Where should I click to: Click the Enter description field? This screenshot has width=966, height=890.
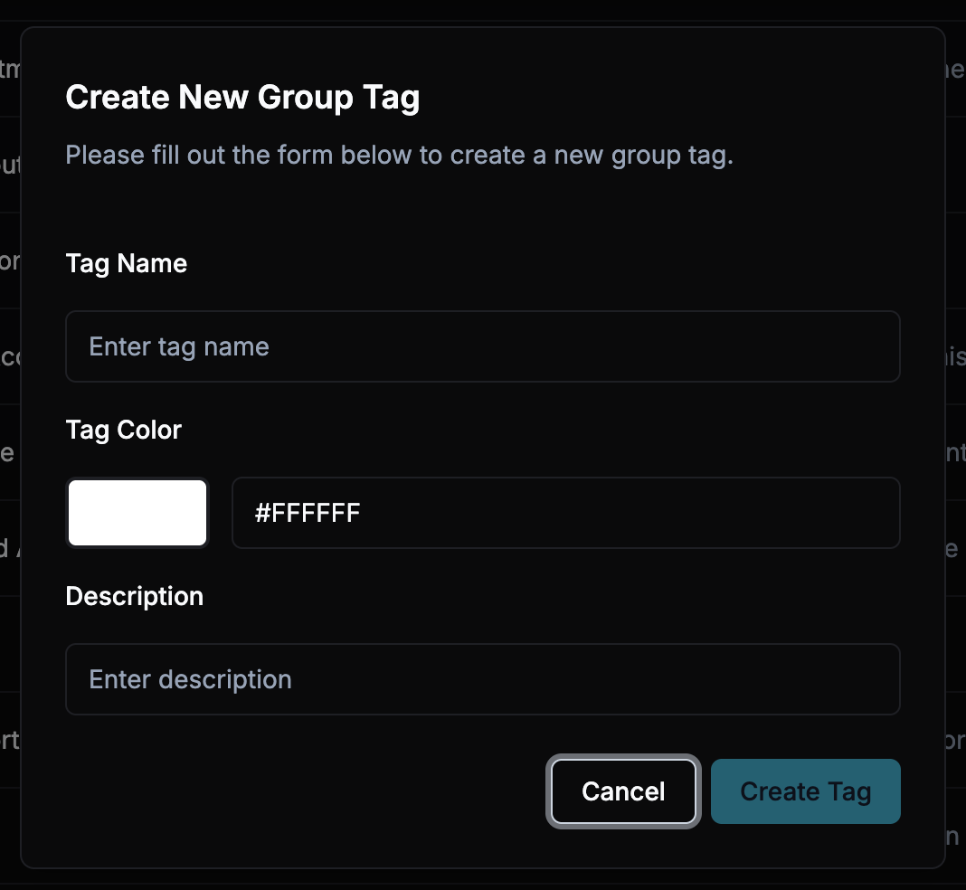tap(482, 679)
